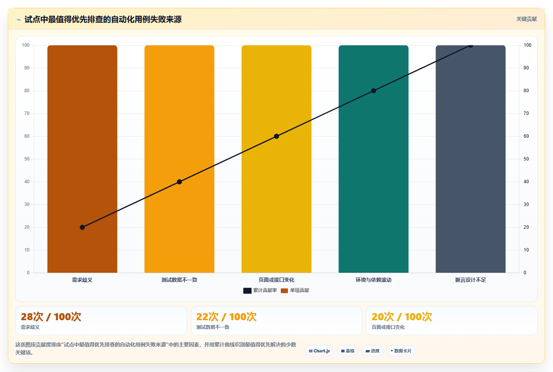Click the 环境与依赖波动 x-axis label
This screenshot has width=553, height=372.
[374, 280]
